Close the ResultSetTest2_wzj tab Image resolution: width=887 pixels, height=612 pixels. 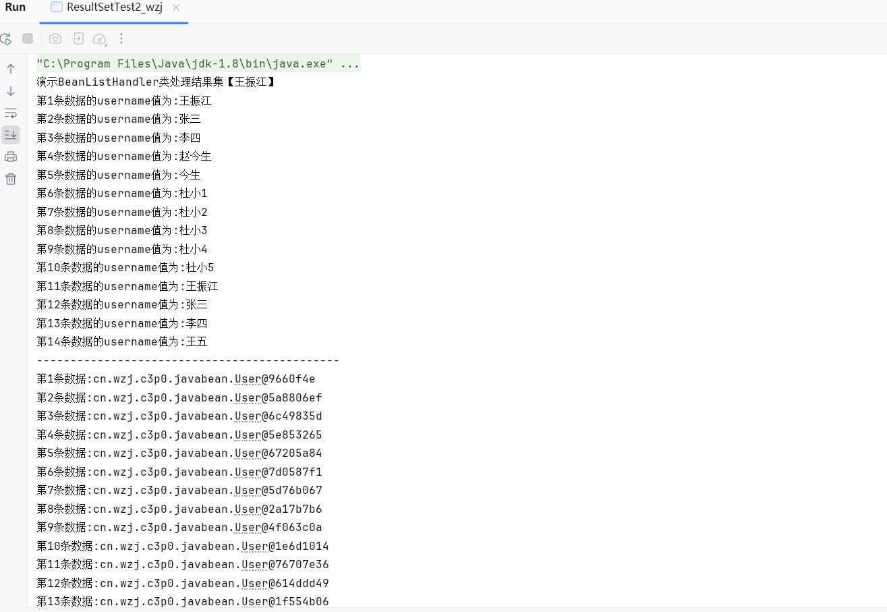coord(176,7)
